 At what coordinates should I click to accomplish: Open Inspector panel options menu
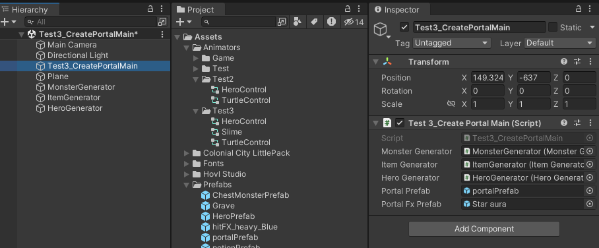pyautogui.click(x=590, y=9)
